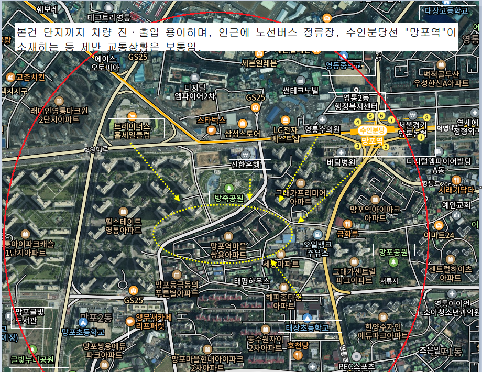
Task: Click the 망포동극동의 푸른별아파트 marker icon
Action: [x=177, y=275]
